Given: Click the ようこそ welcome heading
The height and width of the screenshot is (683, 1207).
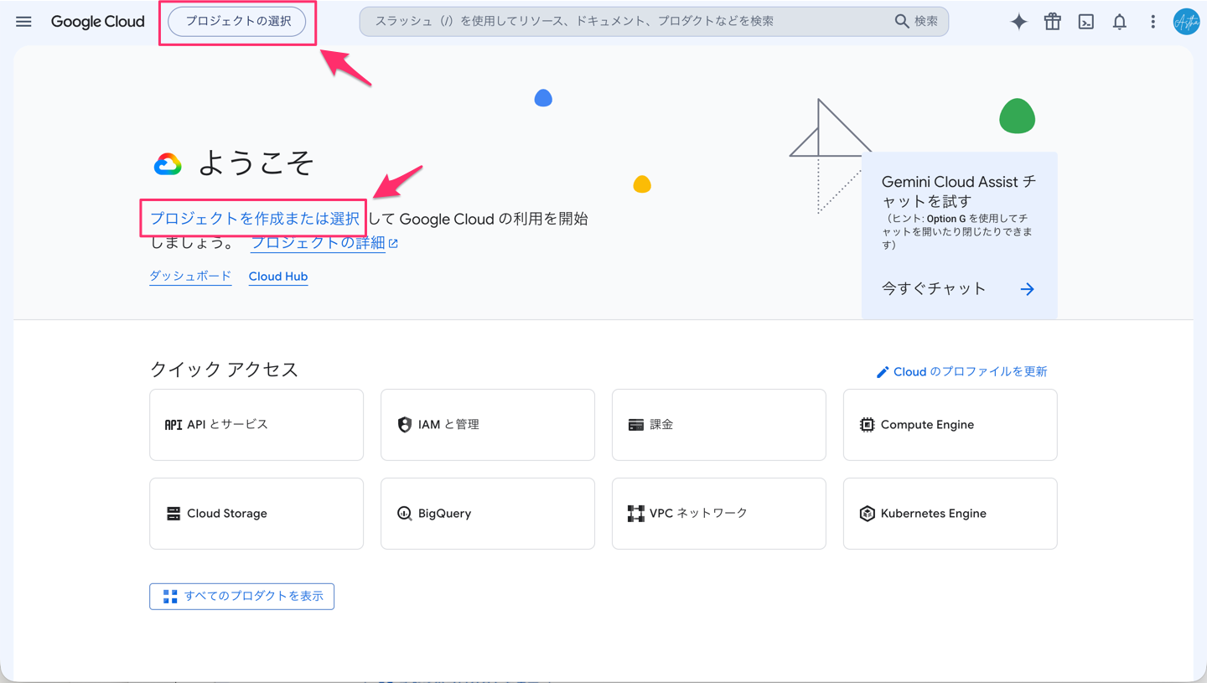Looking at the screenshot, I should [x=256, y=164].
